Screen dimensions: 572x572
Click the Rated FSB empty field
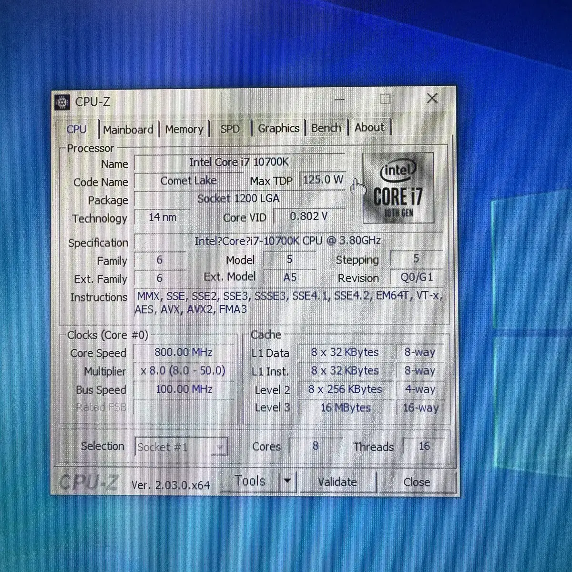coord(184,407)
